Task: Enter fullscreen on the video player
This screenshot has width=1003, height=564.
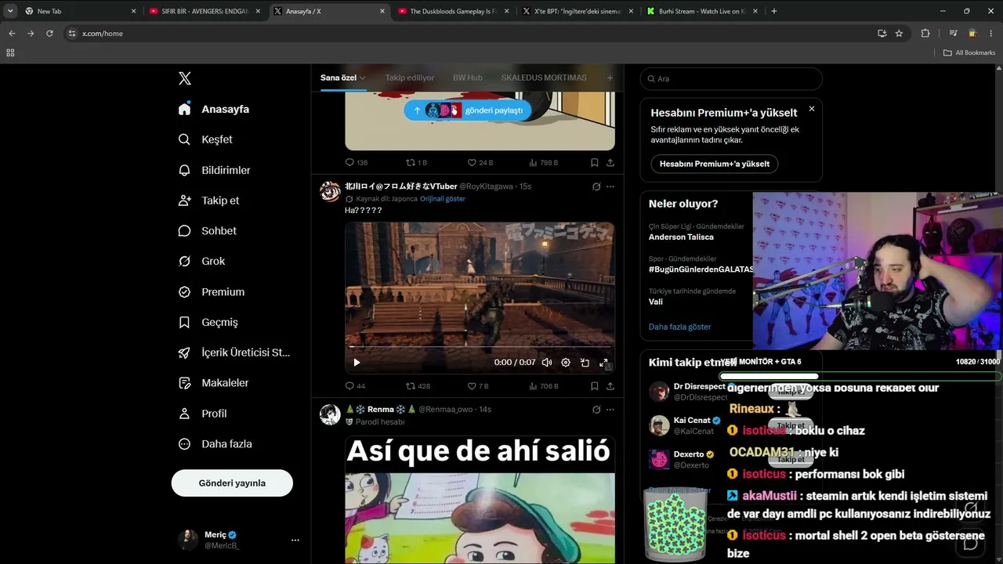Action: (603, 363)
